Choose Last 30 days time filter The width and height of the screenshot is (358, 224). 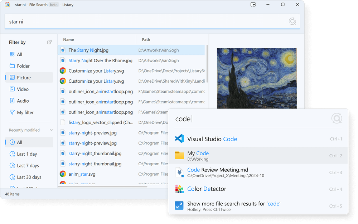(29, 177)
